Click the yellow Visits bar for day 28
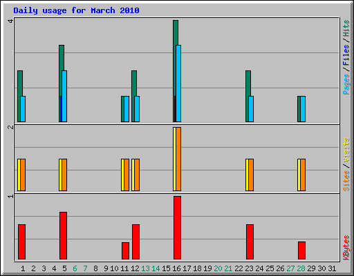 299,175
